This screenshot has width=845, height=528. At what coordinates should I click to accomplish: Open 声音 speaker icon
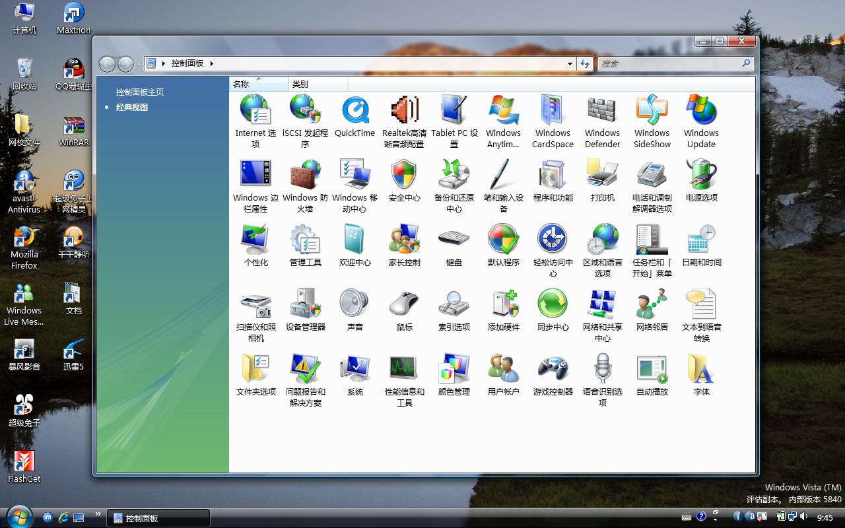(355, 310)
